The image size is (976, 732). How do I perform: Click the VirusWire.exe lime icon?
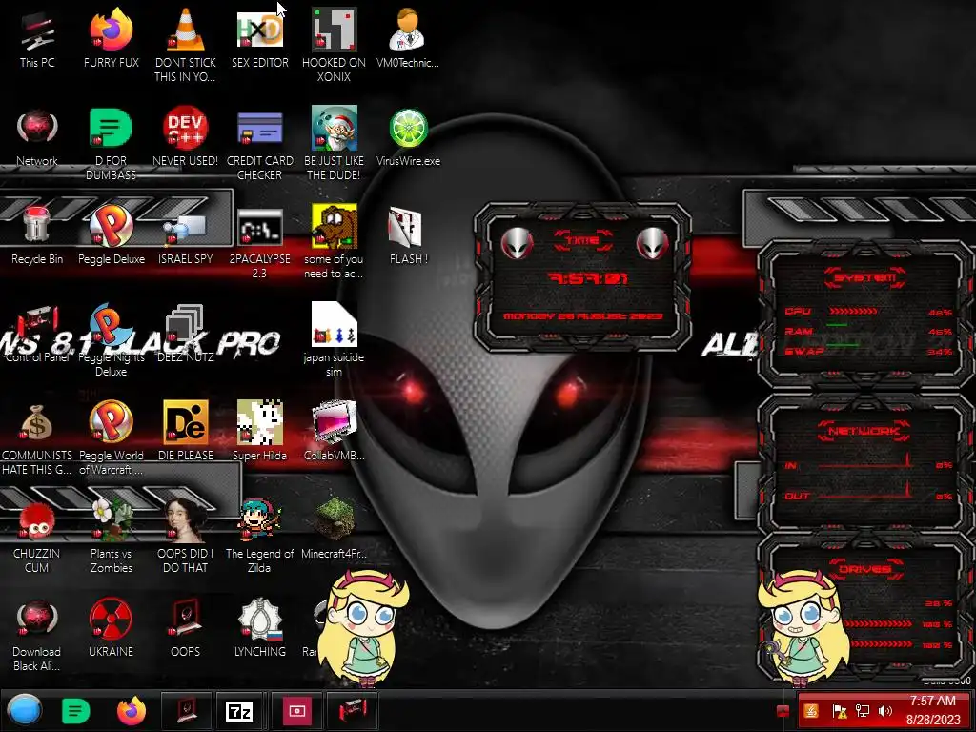click(408, 129)
